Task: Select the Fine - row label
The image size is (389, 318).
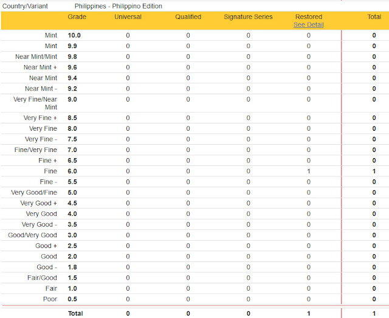Action: 49,182
